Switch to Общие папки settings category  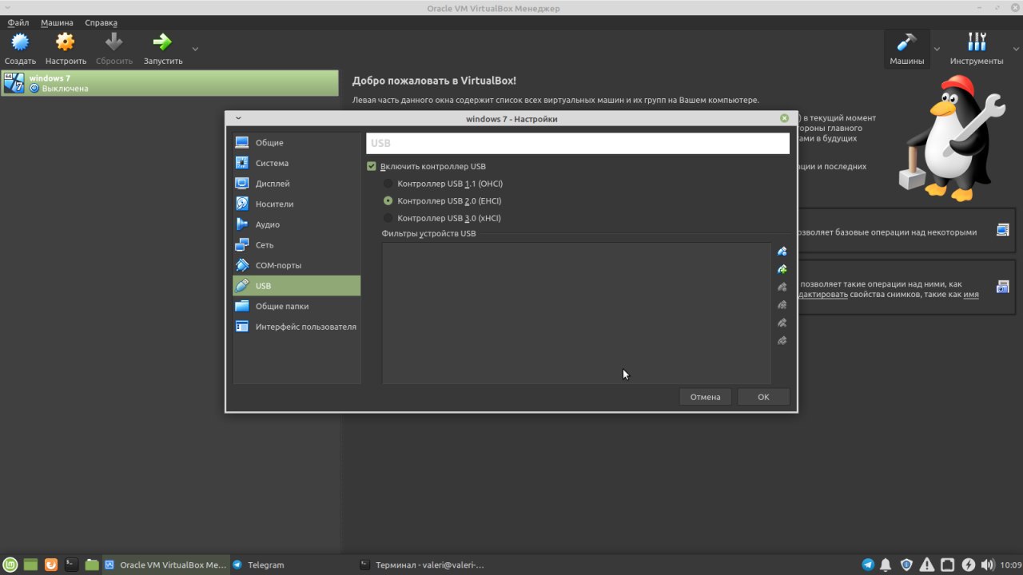(x=297, y=306)
